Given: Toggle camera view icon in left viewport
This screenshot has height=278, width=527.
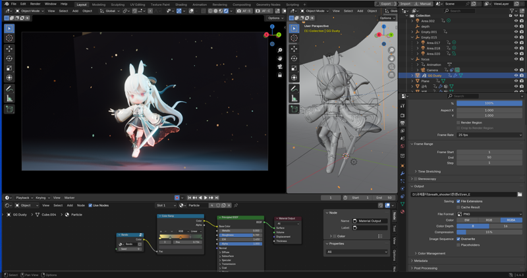Looking at the screenshot, I should [x=279, y=67].
